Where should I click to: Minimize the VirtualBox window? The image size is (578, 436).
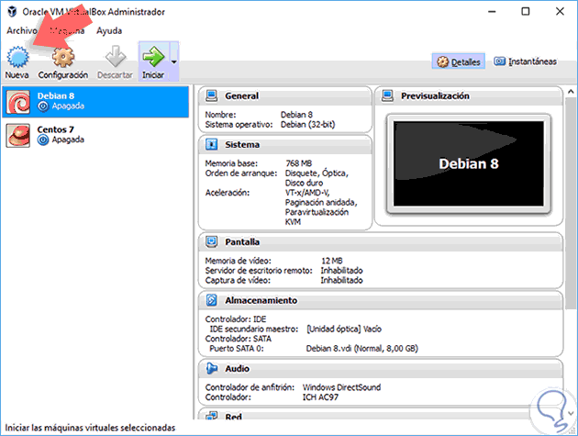(492, 12)
